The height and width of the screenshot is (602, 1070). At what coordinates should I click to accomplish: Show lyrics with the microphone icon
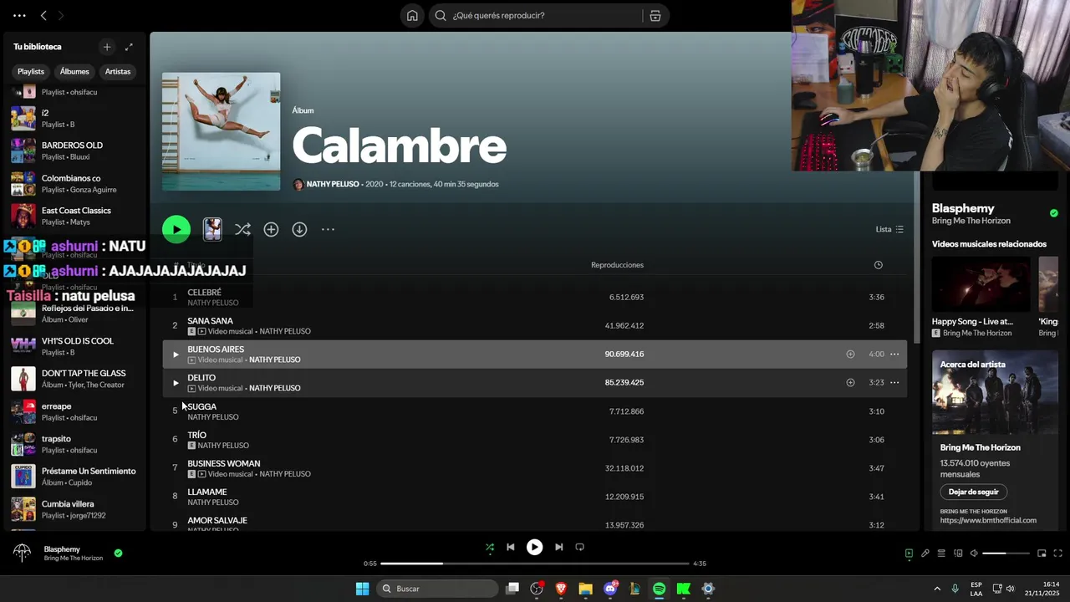pos(925,554)
